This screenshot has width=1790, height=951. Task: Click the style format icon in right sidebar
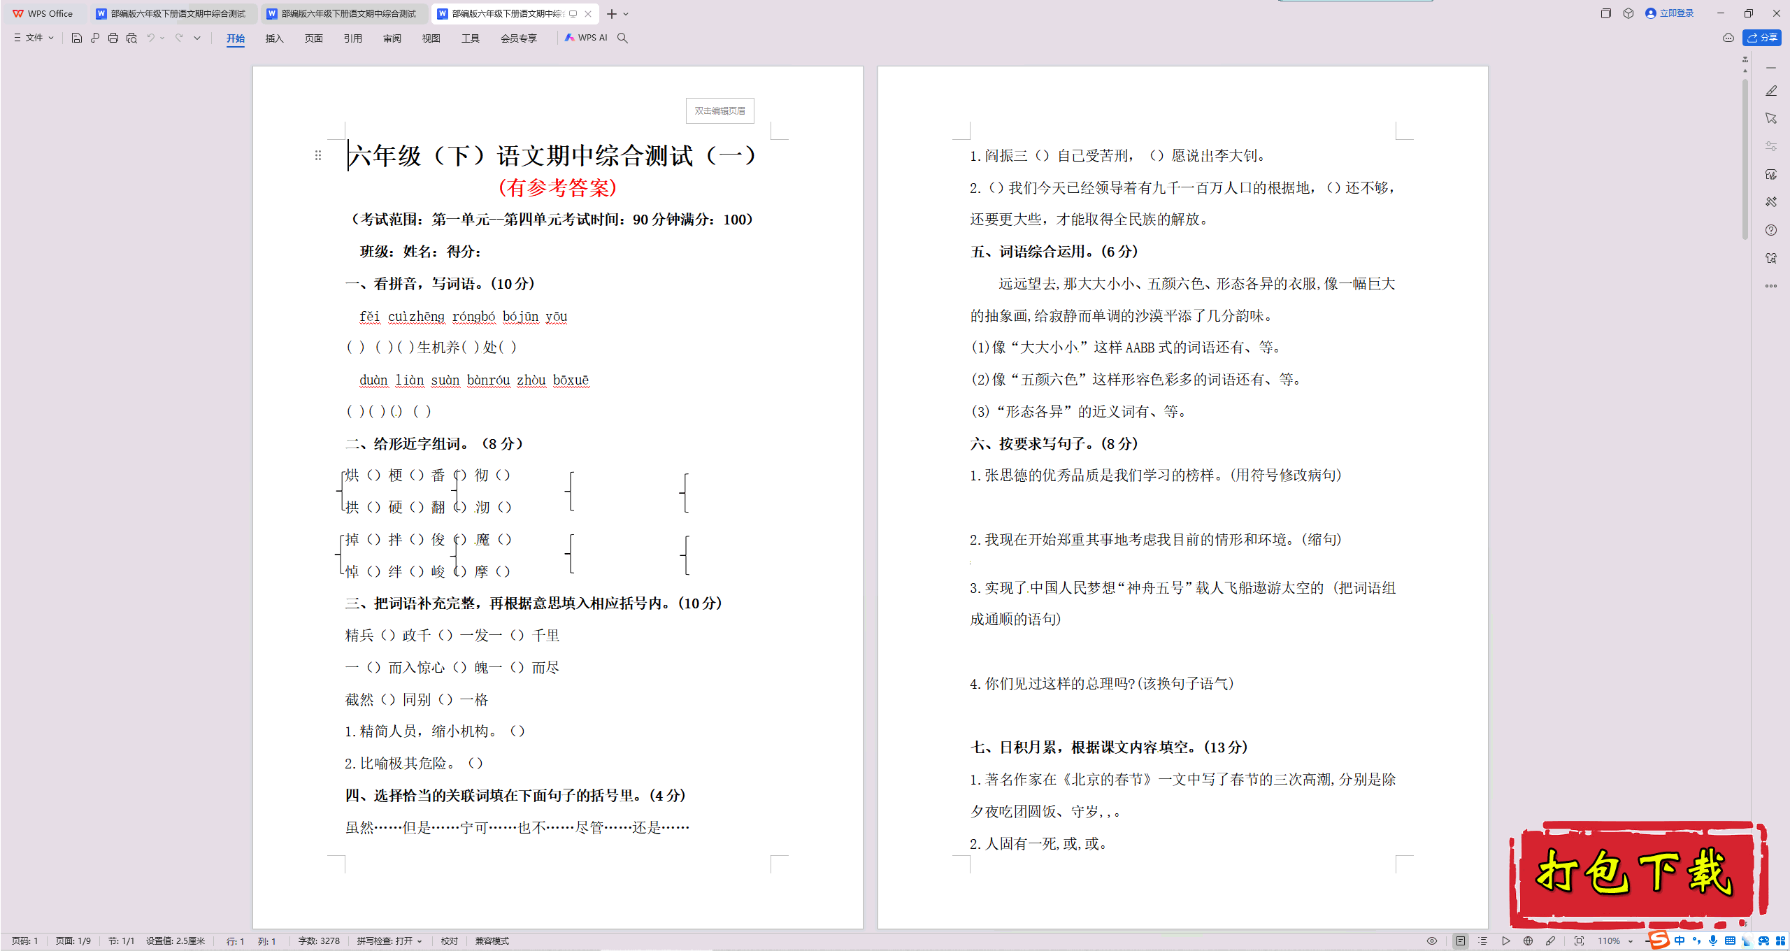pyautogui.click(x=1771, y=174)
